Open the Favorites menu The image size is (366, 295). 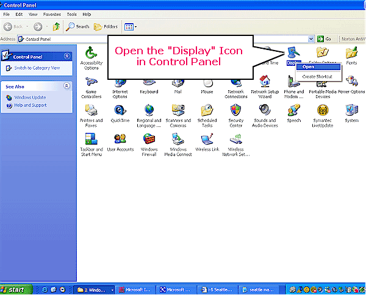click(52, 15)
